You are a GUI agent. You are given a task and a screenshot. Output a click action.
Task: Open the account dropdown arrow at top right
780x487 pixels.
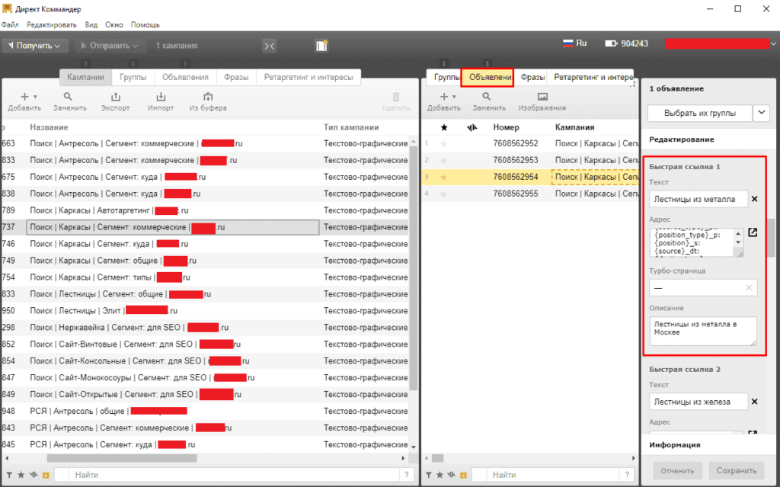774,43
